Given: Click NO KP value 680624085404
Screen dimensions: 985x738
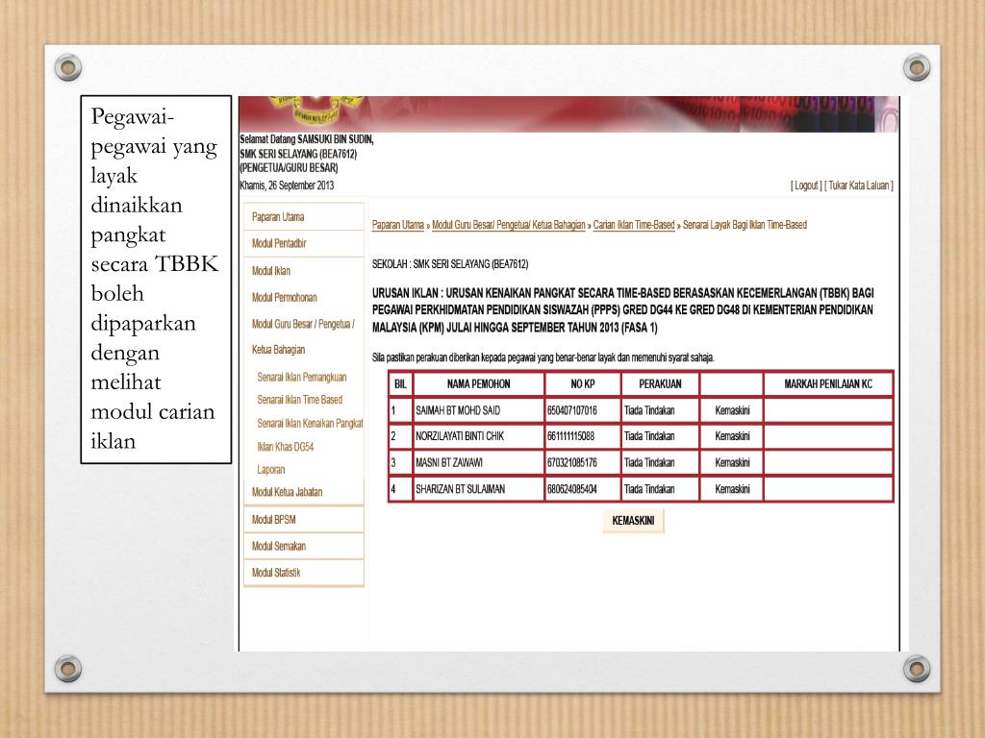Looking at the screenshot, I should [571, 489].
